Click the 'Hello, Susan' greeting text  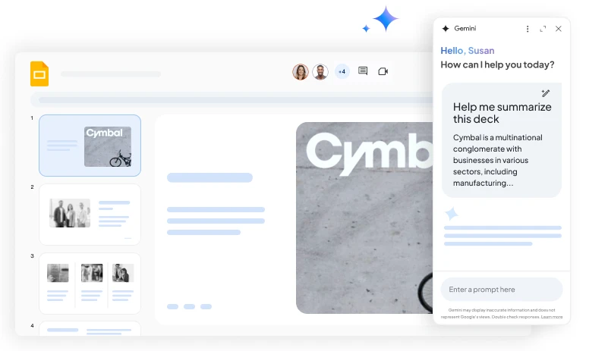pyautogui.click(x=468, y=51)
